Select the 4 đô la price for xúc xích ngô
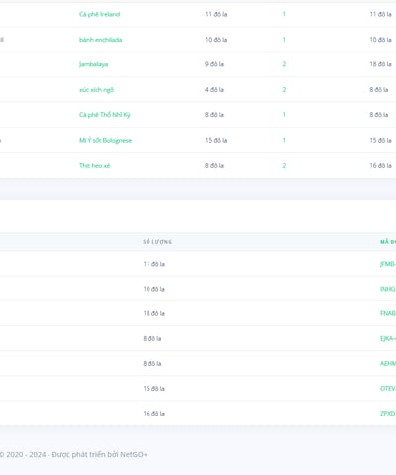This screenshot has height=475, width=396. pyautogui.click(x=214, y=90)
